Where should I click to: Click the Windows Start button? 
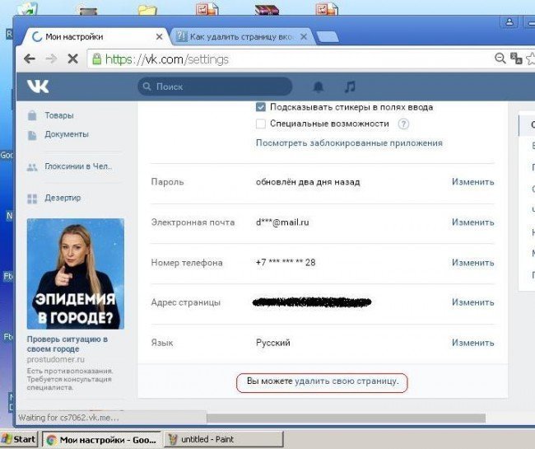pos(18,439)
